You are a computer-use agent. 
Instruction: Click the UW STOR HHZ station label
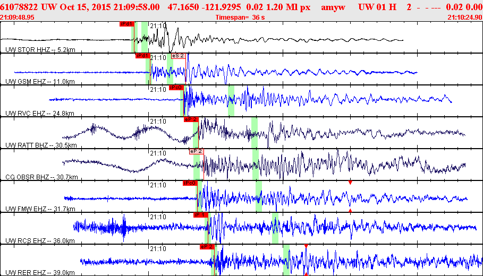coord(40,49)
